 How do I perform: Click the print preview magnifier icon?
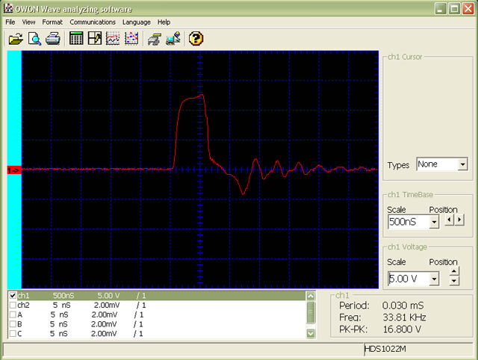coord(34,39)
